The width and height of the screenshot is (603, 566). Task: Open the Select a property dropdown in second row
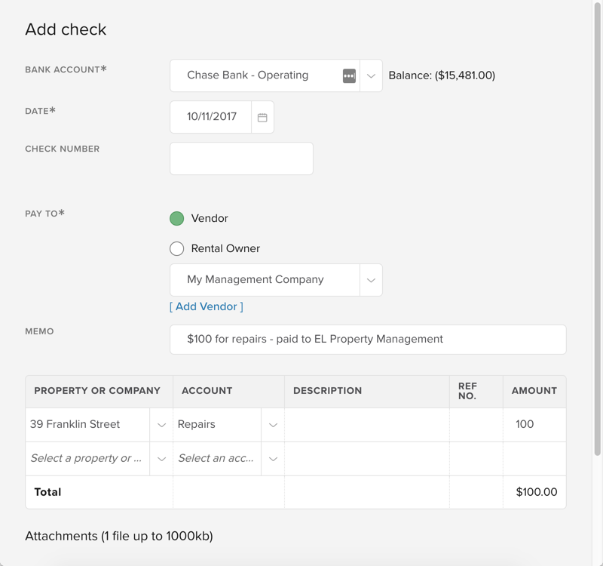tap(161, 458)
